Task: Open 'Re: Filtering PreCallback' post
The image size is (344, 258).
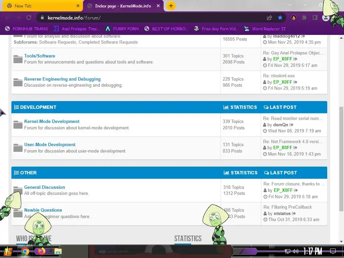Action: 288,207
